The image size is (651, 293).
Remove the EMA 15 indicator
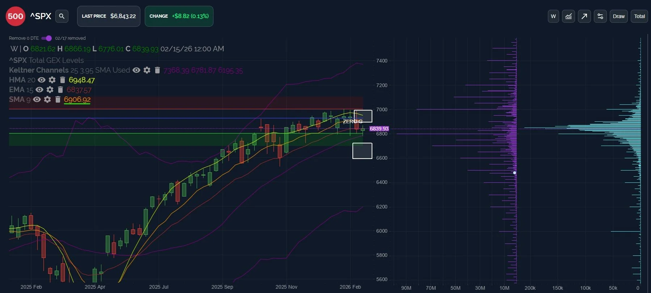tap(60, 90)
